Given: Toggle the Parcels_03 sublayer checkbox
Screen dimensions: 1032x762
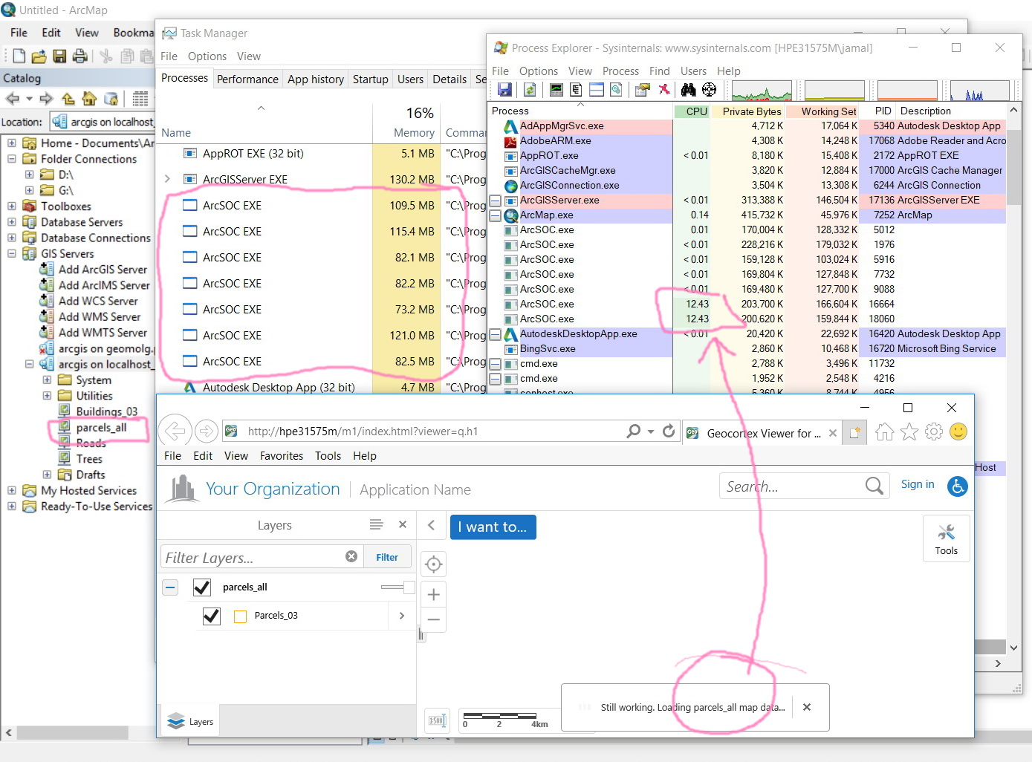Looking at the screenshot, I should (x=212, y=616).
